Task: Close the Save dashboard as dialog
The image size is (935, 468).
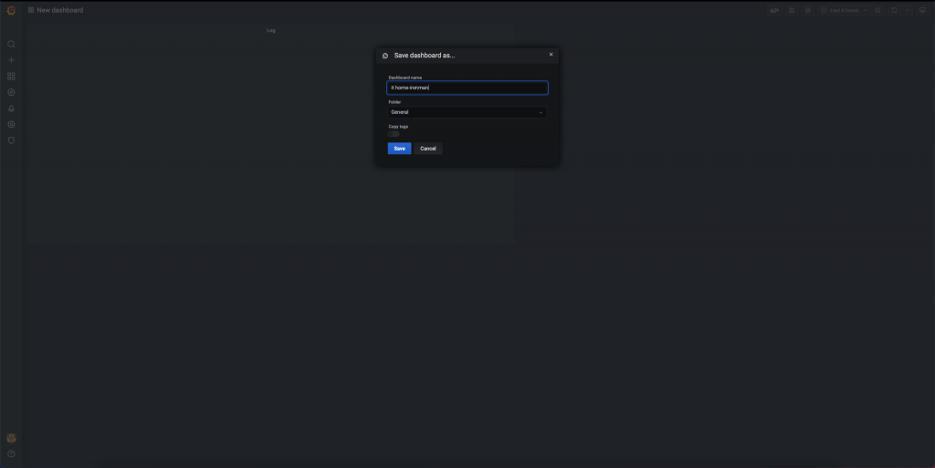Action: (551, 54)
